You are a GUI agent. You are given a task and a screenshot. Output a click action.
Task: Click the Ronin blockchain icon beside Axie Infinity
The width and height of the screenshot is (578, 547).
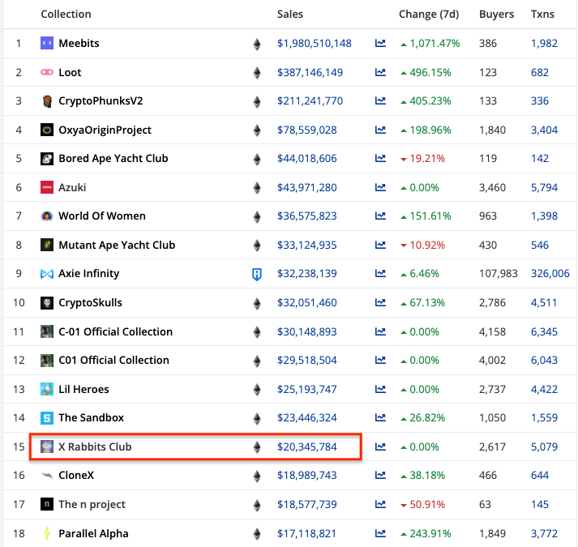coord(258,274)
